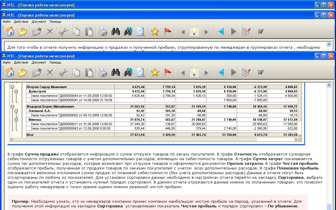
Task: Collapse the Федоров Борис Михайлович group
Action: [13, 106]
